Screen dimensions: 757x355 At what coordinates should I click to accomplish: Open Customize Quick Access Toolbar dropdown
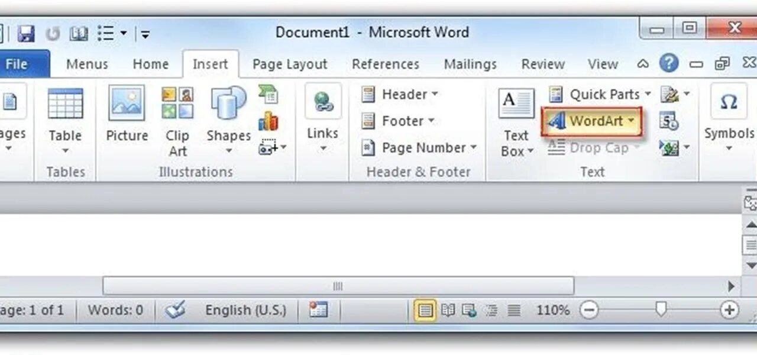click(x=145, y=34)
